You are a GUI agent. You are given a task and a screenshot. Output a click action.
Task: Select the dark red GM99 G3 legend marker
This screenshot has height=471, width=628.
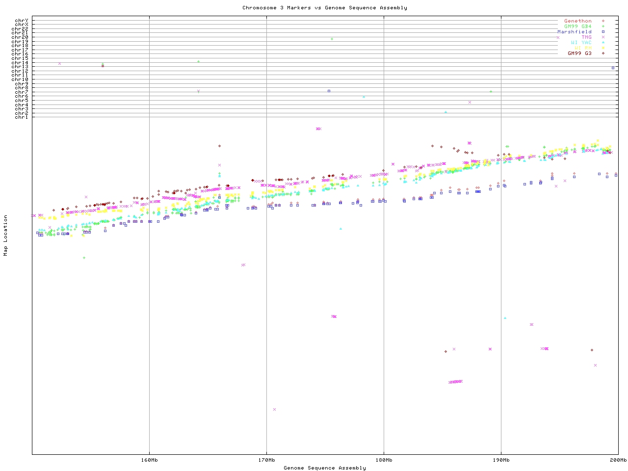(x=603, y=53)
